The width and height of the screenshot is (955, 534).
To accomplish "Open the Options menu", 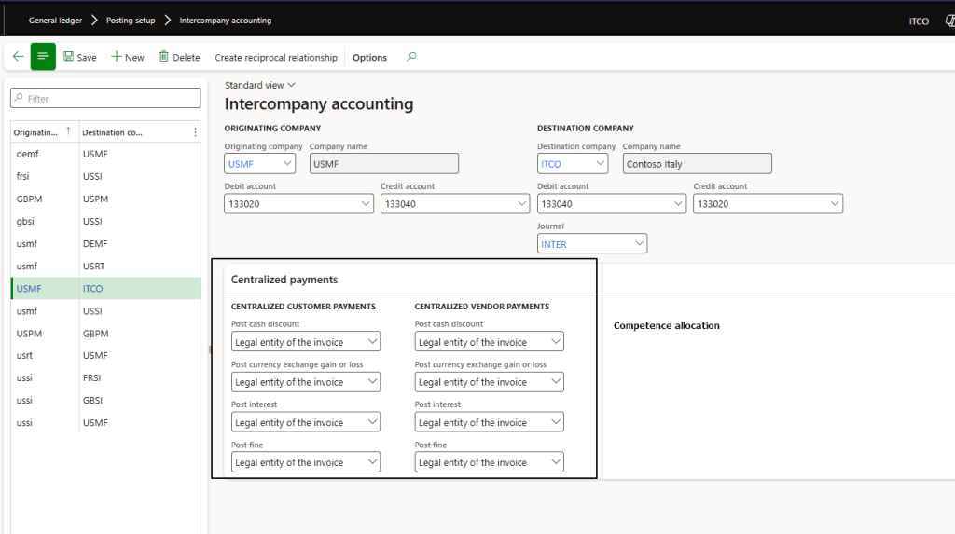I will [369, 58].
